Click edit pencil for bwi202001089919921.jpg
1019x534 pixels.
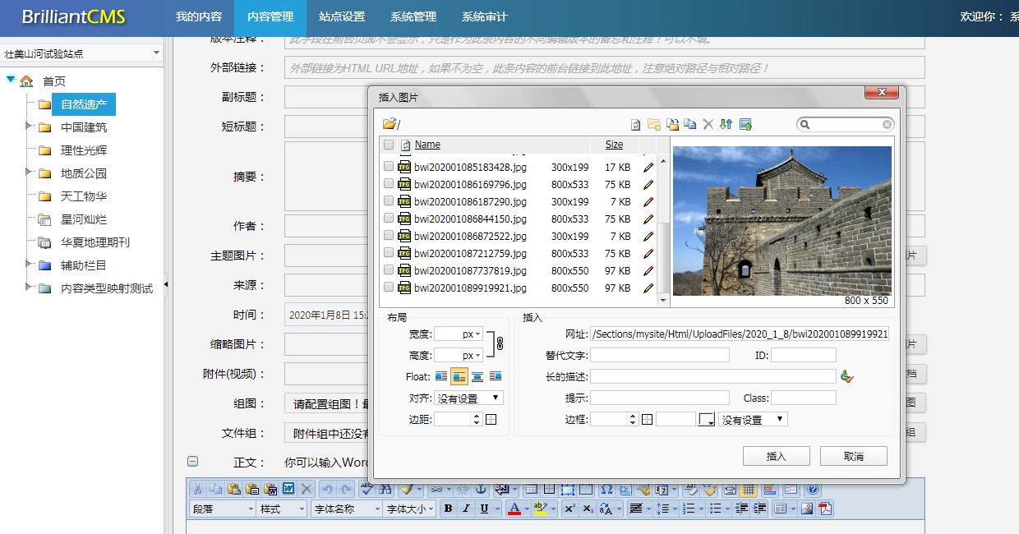click(x=648, y=288)
